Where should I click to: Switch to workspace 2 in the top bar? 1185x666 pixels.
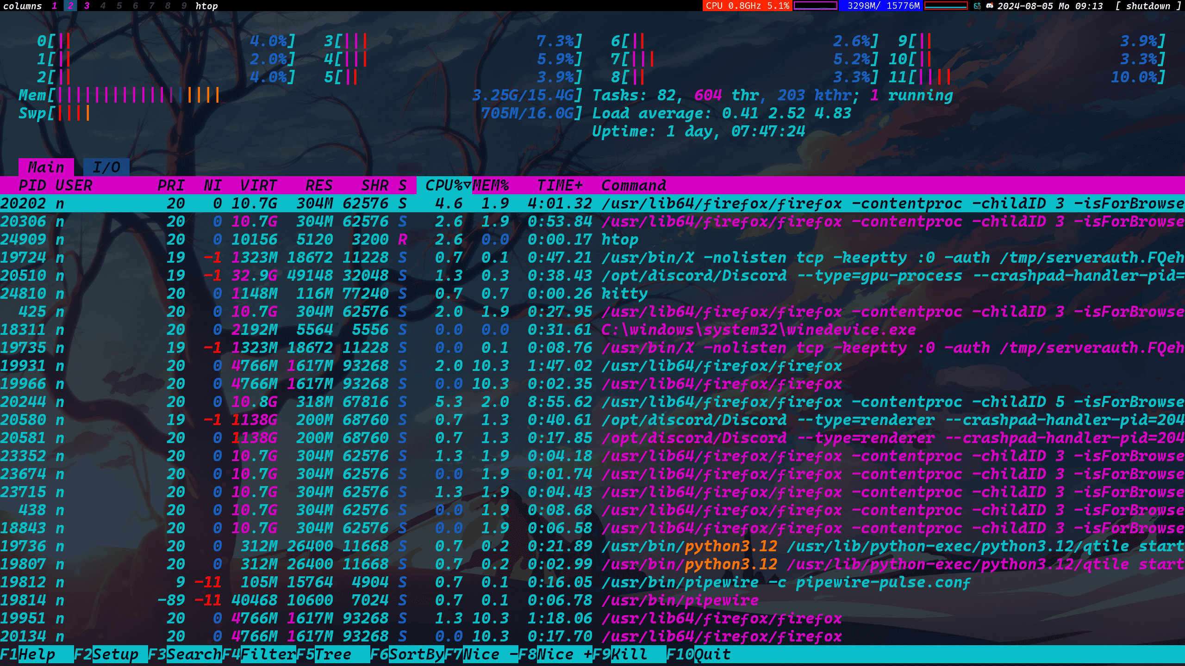coord(70,6)
